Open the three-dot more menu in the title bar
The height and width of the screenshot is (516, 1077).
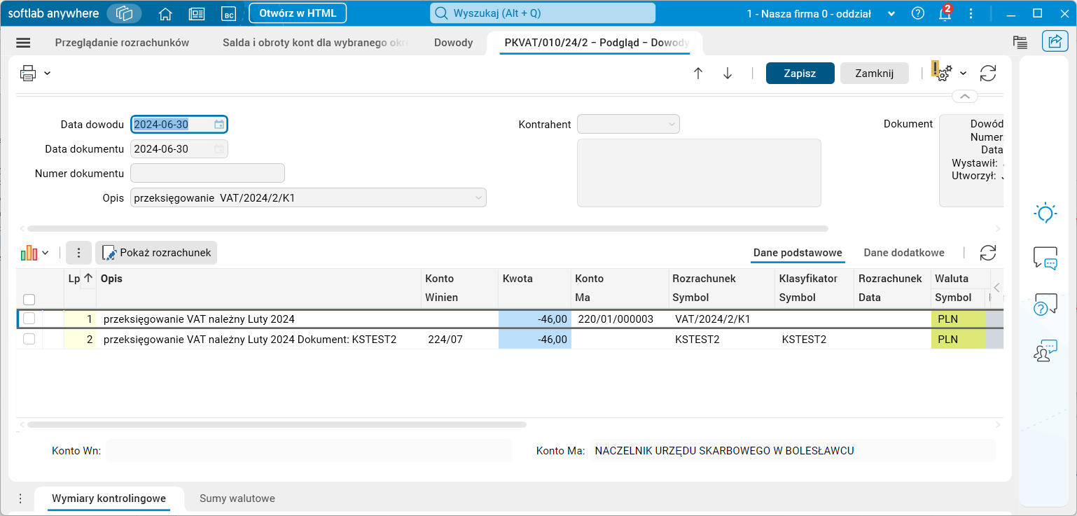(971, 13)
